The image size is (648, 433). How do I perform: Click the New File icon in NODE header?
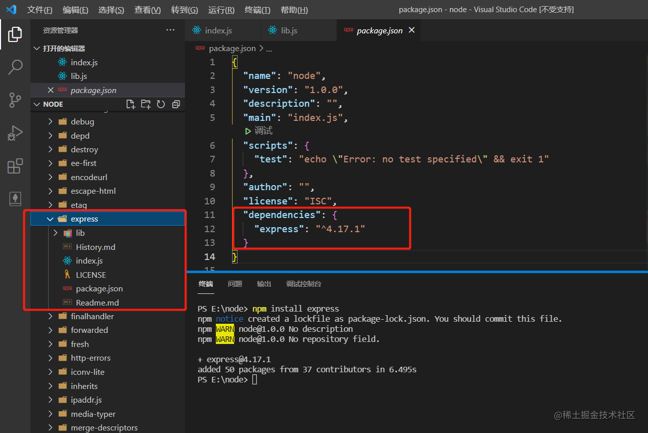(131, 104)
